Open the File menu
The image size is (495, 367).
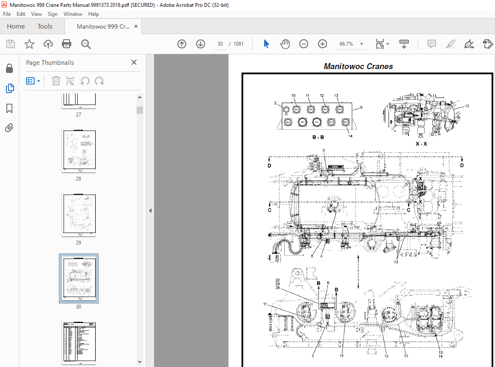(x=7, y=14)
